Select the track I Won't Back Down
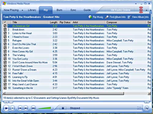 pyautogui.click(x=23, y=66)
